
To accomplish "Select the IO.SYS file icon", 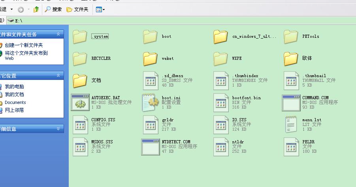I will tap(221, 124).
